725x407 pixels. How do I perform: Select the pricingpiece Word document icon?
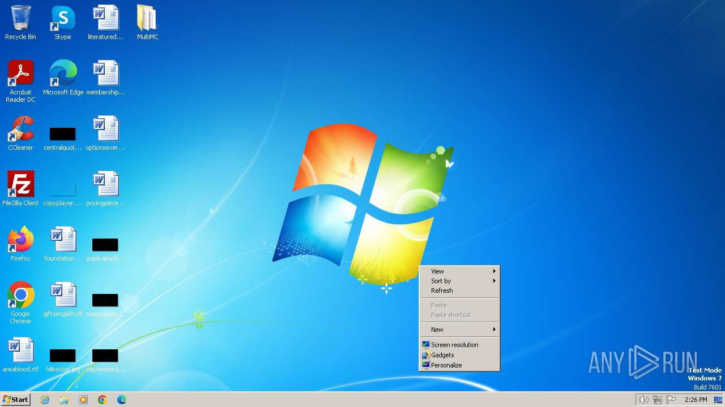coord(105,189)
